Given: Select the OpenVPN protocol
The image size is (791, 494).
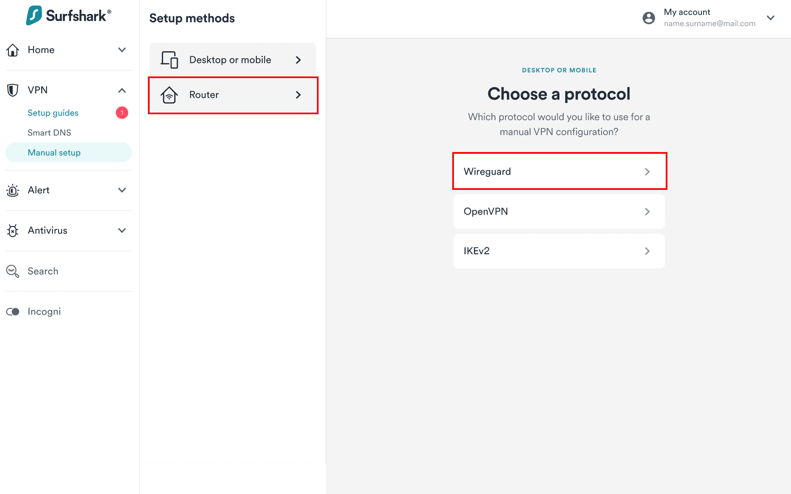Looking at the screenshot, I should tap(559, 211).
